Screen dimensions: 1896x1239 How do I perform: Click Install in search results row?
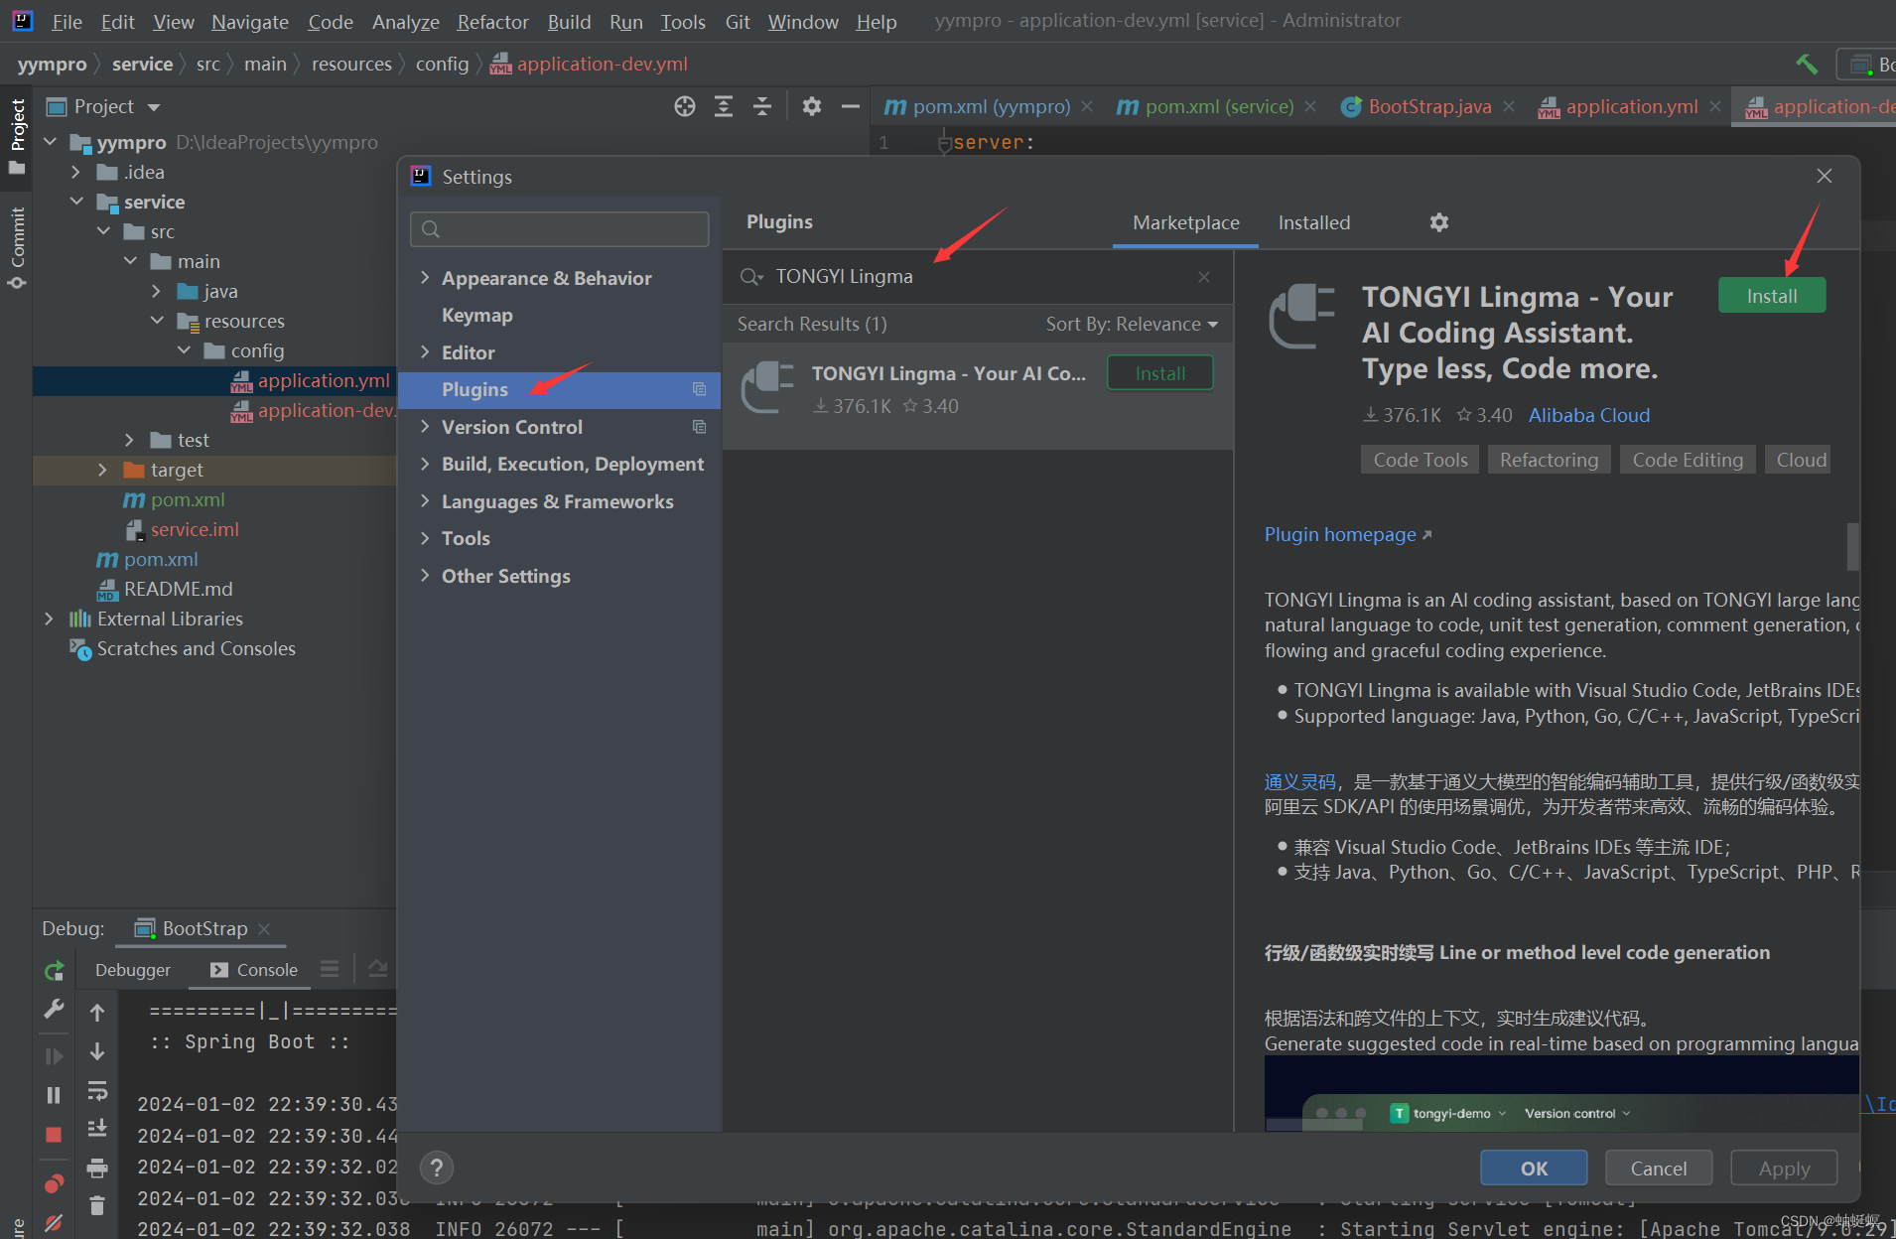point(1159,373)
